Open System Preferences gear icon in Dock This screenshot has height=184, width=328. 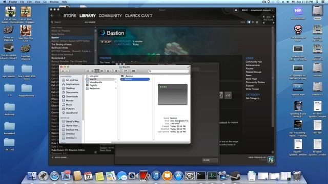click(190, 176)
